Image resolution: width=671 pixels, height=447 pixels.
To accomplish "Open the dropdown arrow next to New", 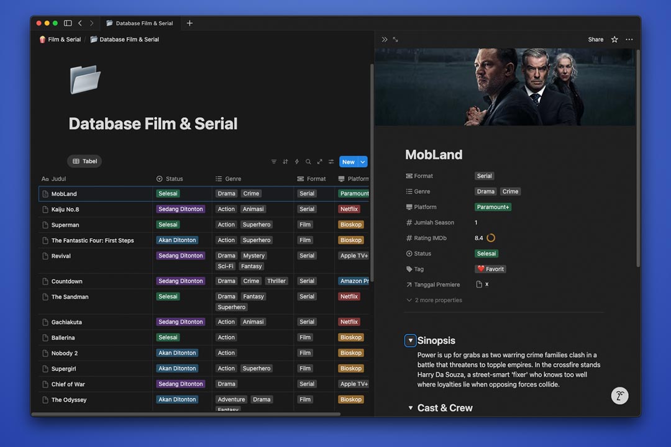I will pyautogui.click(x=362, y=161).
